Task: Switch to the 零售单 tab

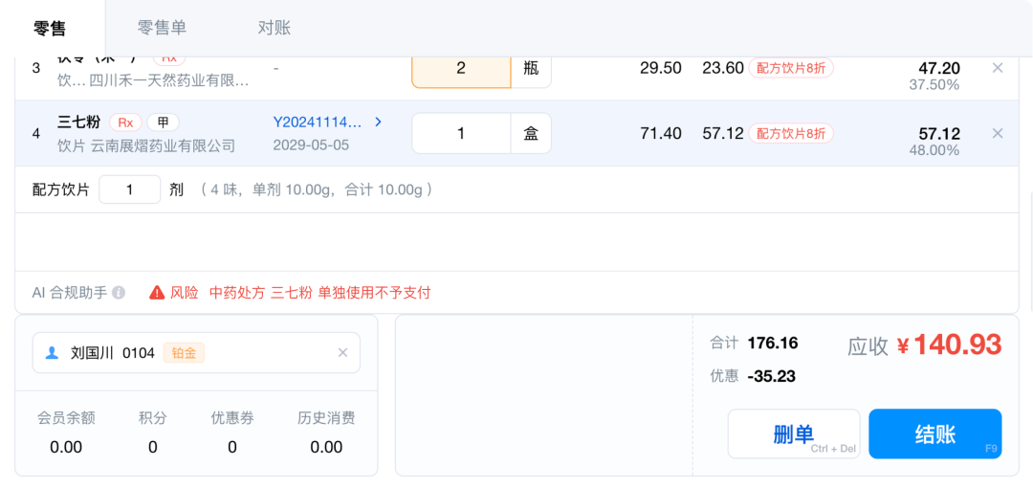Action: [162, 28]
